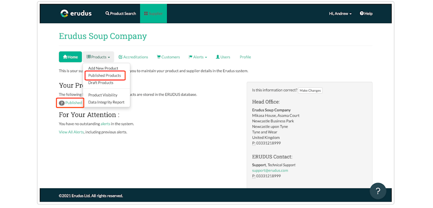Click the Newcastle Business Park address line
Image resolution: width=433 pixels, height=208 pixels.
[x=273, y=121]
